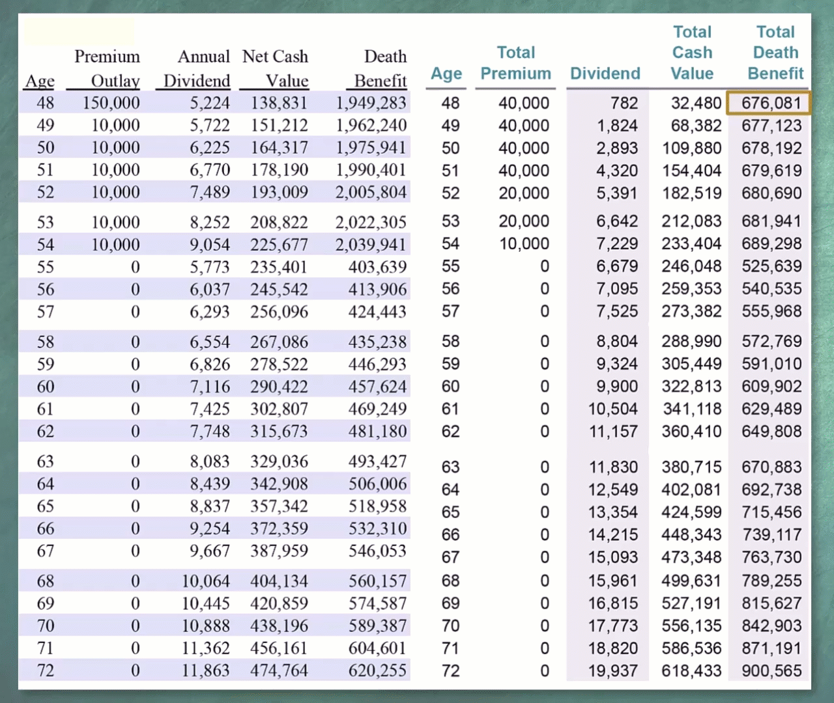This screenshot has height=703, width=834.
Task: Select Annual Dividend 7,116
Action: (x=210, y=387)
